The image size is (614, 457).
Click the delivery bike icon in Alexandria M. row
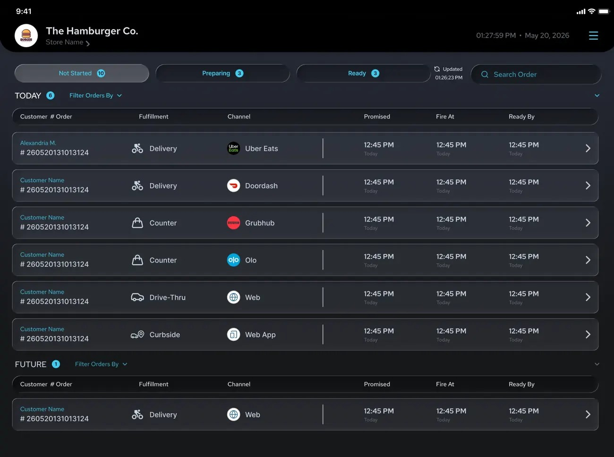click(x=137, y=148)
